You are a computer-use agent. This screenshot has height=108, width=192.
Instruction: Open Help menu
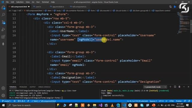pos(53,2)
